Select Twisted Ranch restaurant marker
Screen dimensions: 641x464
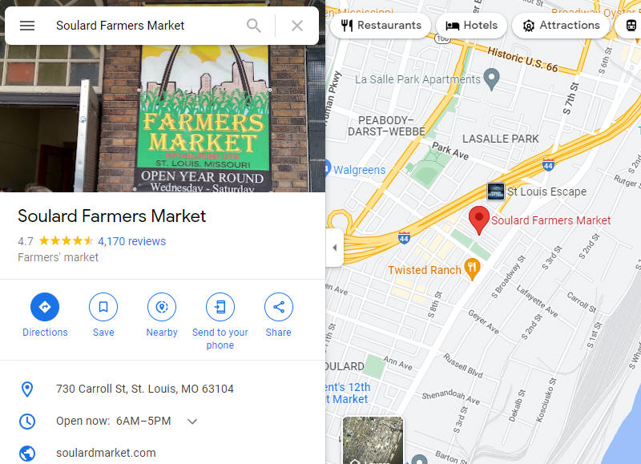[472, 270]
